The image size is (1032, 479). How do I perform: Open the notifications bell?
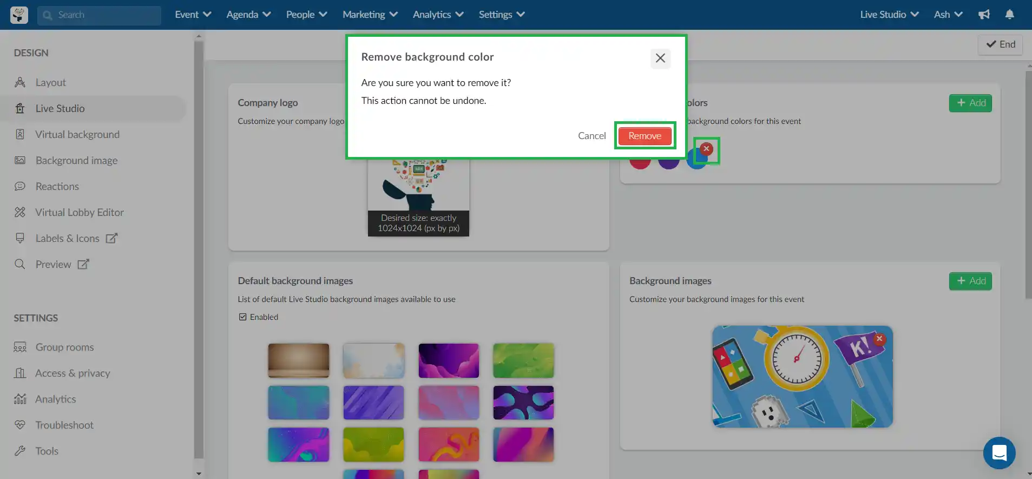(1009, 15)
